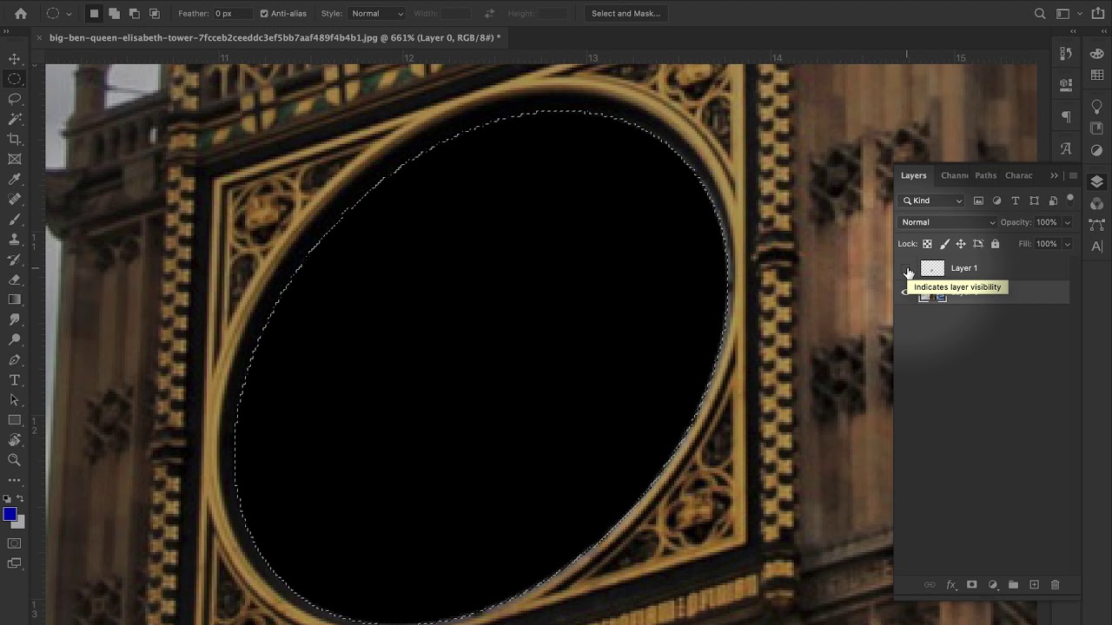This screenshot has width=1112, height=625.
Task: Click the blue foreground color swatch
Action: click(x=10, y=515)
